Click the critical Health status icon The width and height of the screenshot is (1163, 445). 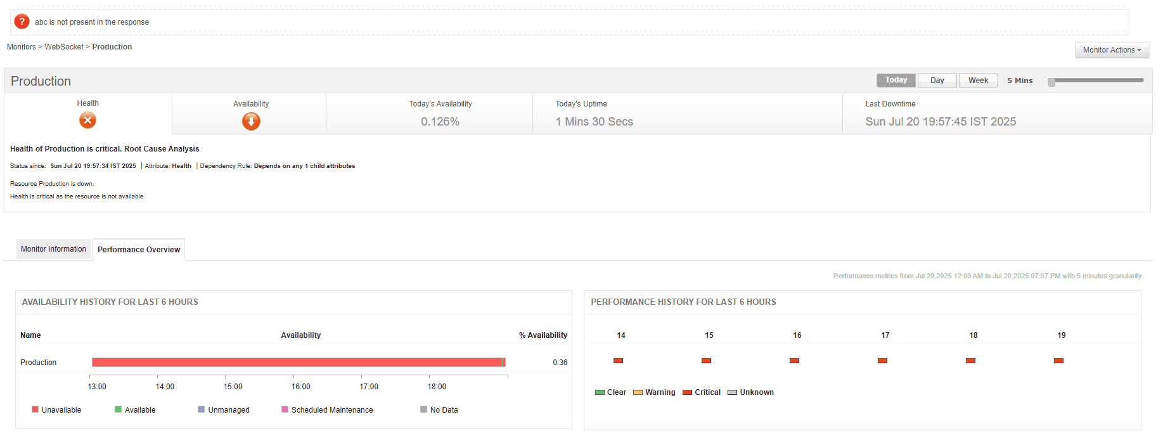pos(87,120)
